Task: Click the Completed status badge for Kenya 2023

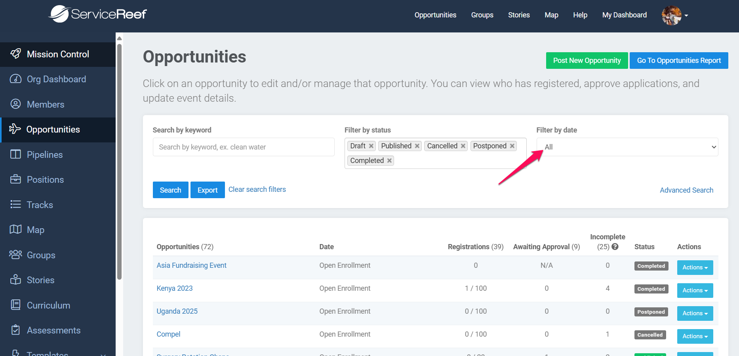Action: click(x=651, y=289)
